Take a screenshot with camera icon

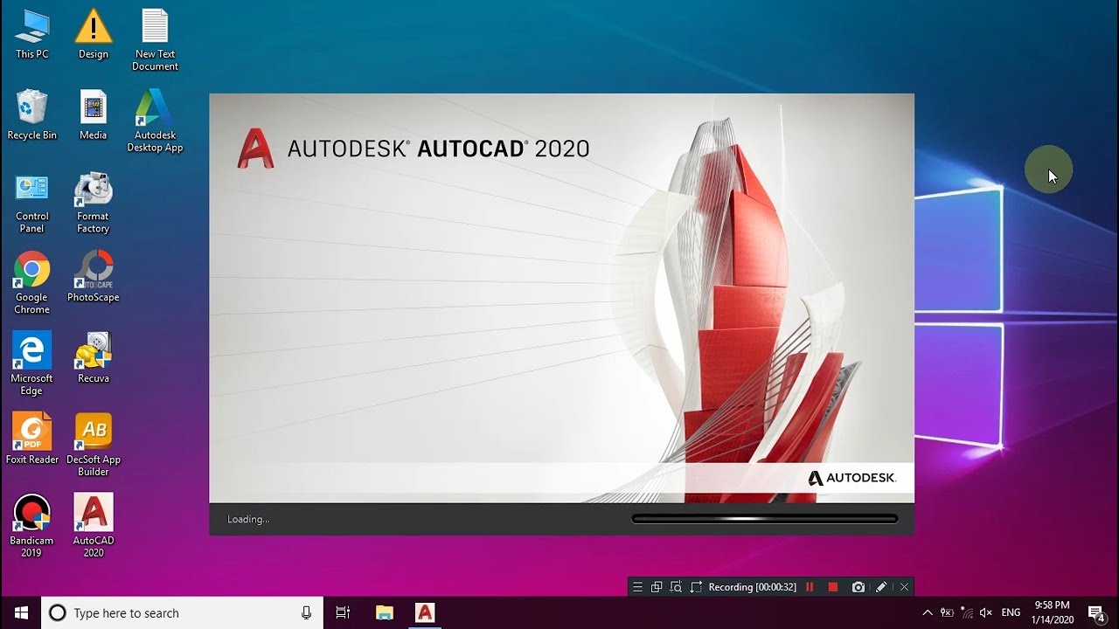coord(858,587)
